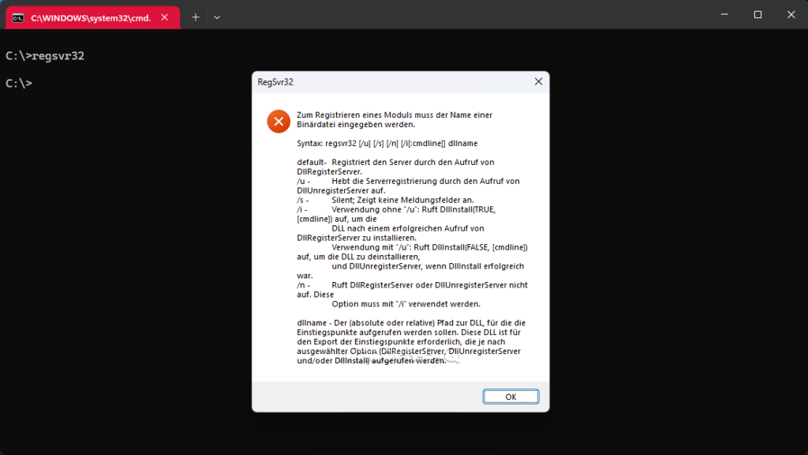Image resolution: width=808 pixels, height=455 pixels.
Task: Click the 'Option muss mit "/i"' line
Action: coord(406,304)
